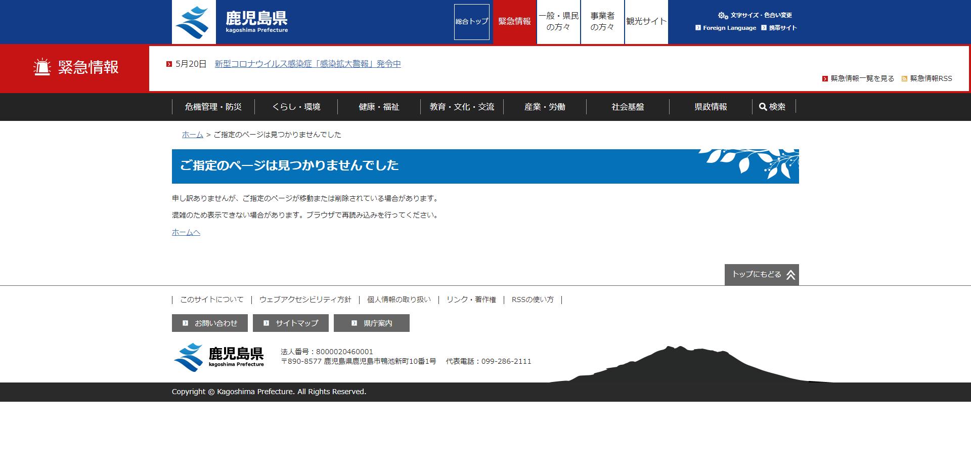
Task: Click the arrow icon beside Foreign Language
Action: point(698,28)
